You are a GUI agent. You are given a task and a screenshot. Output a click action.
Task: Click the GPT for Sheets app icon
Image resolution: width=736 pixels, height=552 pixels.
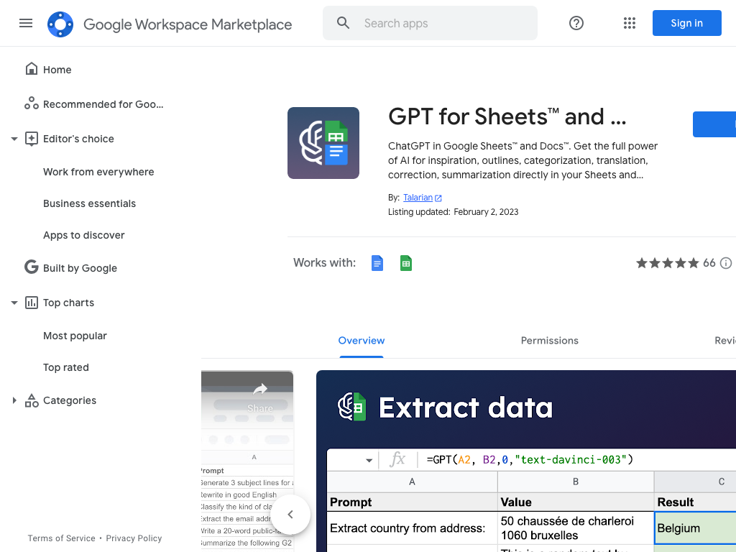(x=323, y=143)
